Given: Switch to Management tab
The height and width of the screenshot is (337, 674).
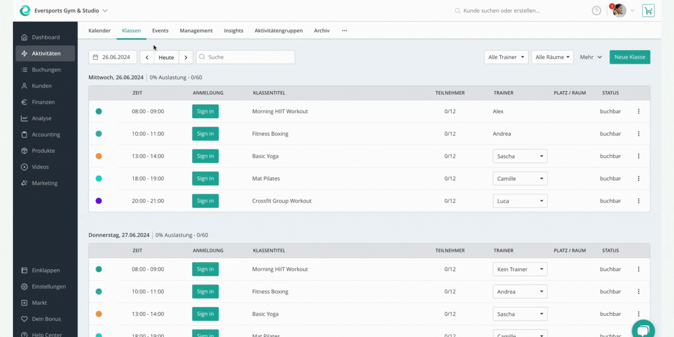Looking at the screenshot, I should (x=196, y=30).
